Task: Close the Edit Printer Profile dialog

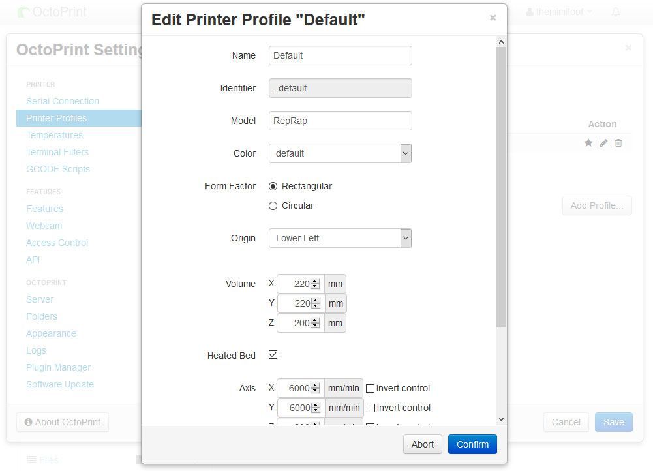Action: 493,18
